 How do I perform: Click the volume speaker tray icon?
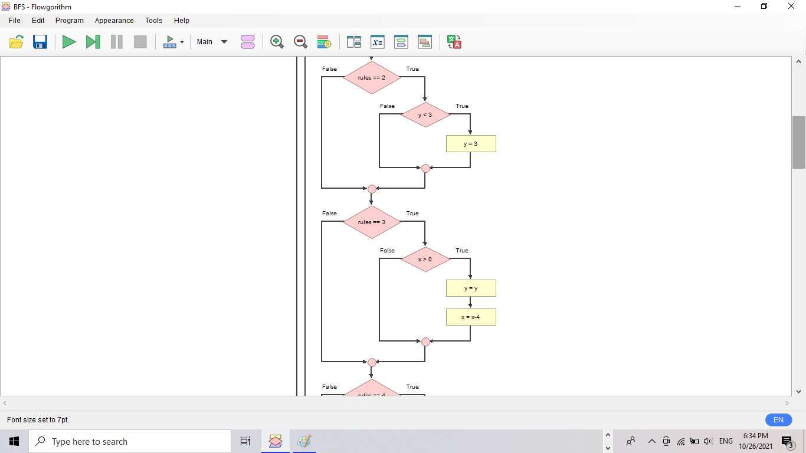tap(709, 441)
